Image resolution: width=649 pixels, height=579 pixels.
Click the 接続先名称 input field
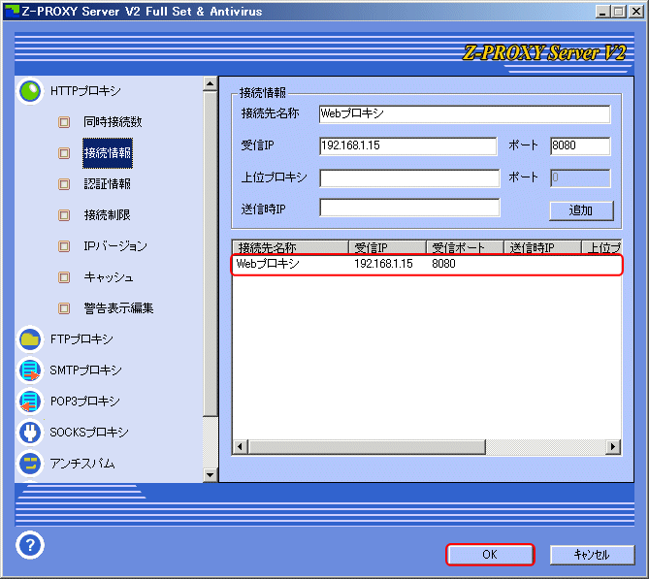pos(465,113)
